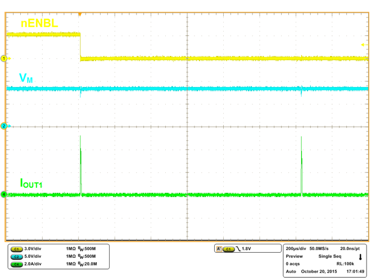Viewport: 371px width, 278px height.
Task: Click the trigger A' indicator badge
Action: (x=219, y=249)
